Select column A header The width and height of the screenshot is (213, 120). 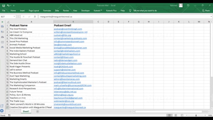[x=31, y=22]
